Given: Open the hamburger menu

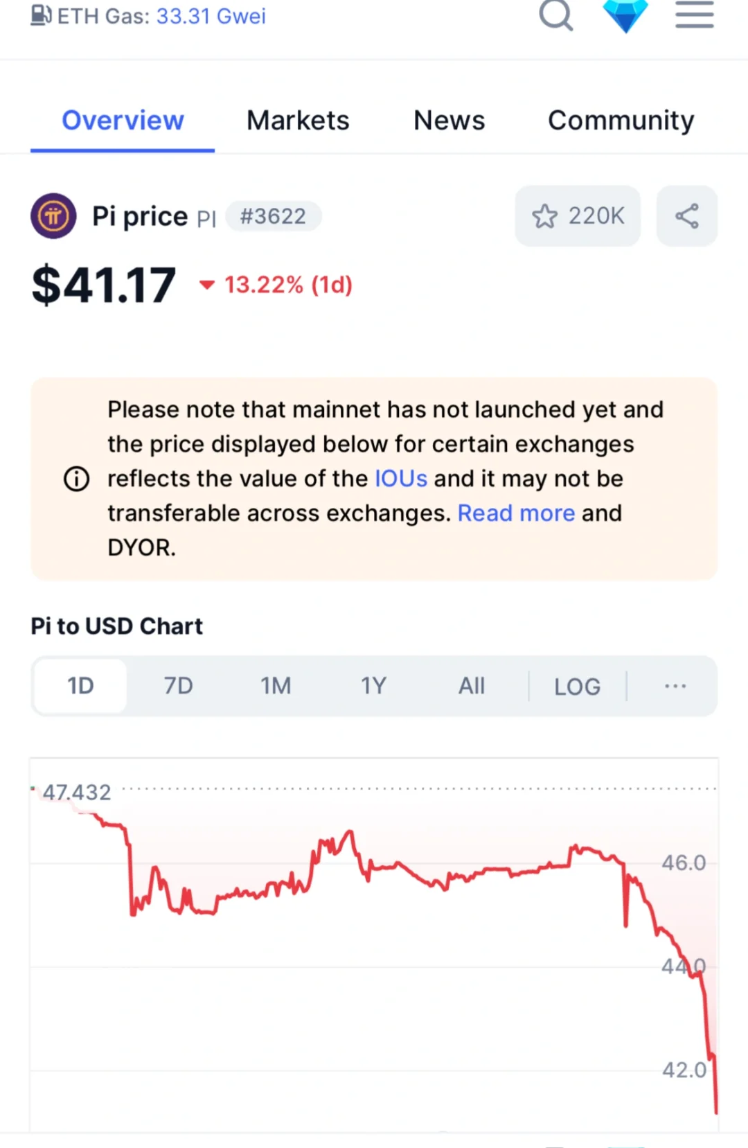Looking at the screenshot, I should pyautogui.click(x=695, y=14).
